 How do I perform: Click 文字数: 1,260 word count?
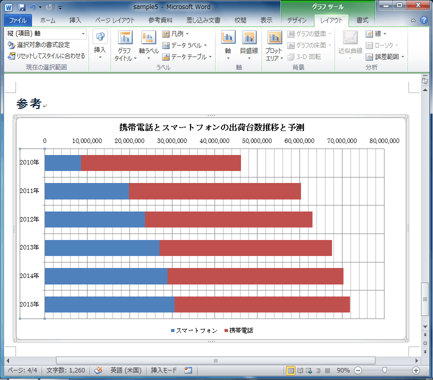click(x=65, y=370)
